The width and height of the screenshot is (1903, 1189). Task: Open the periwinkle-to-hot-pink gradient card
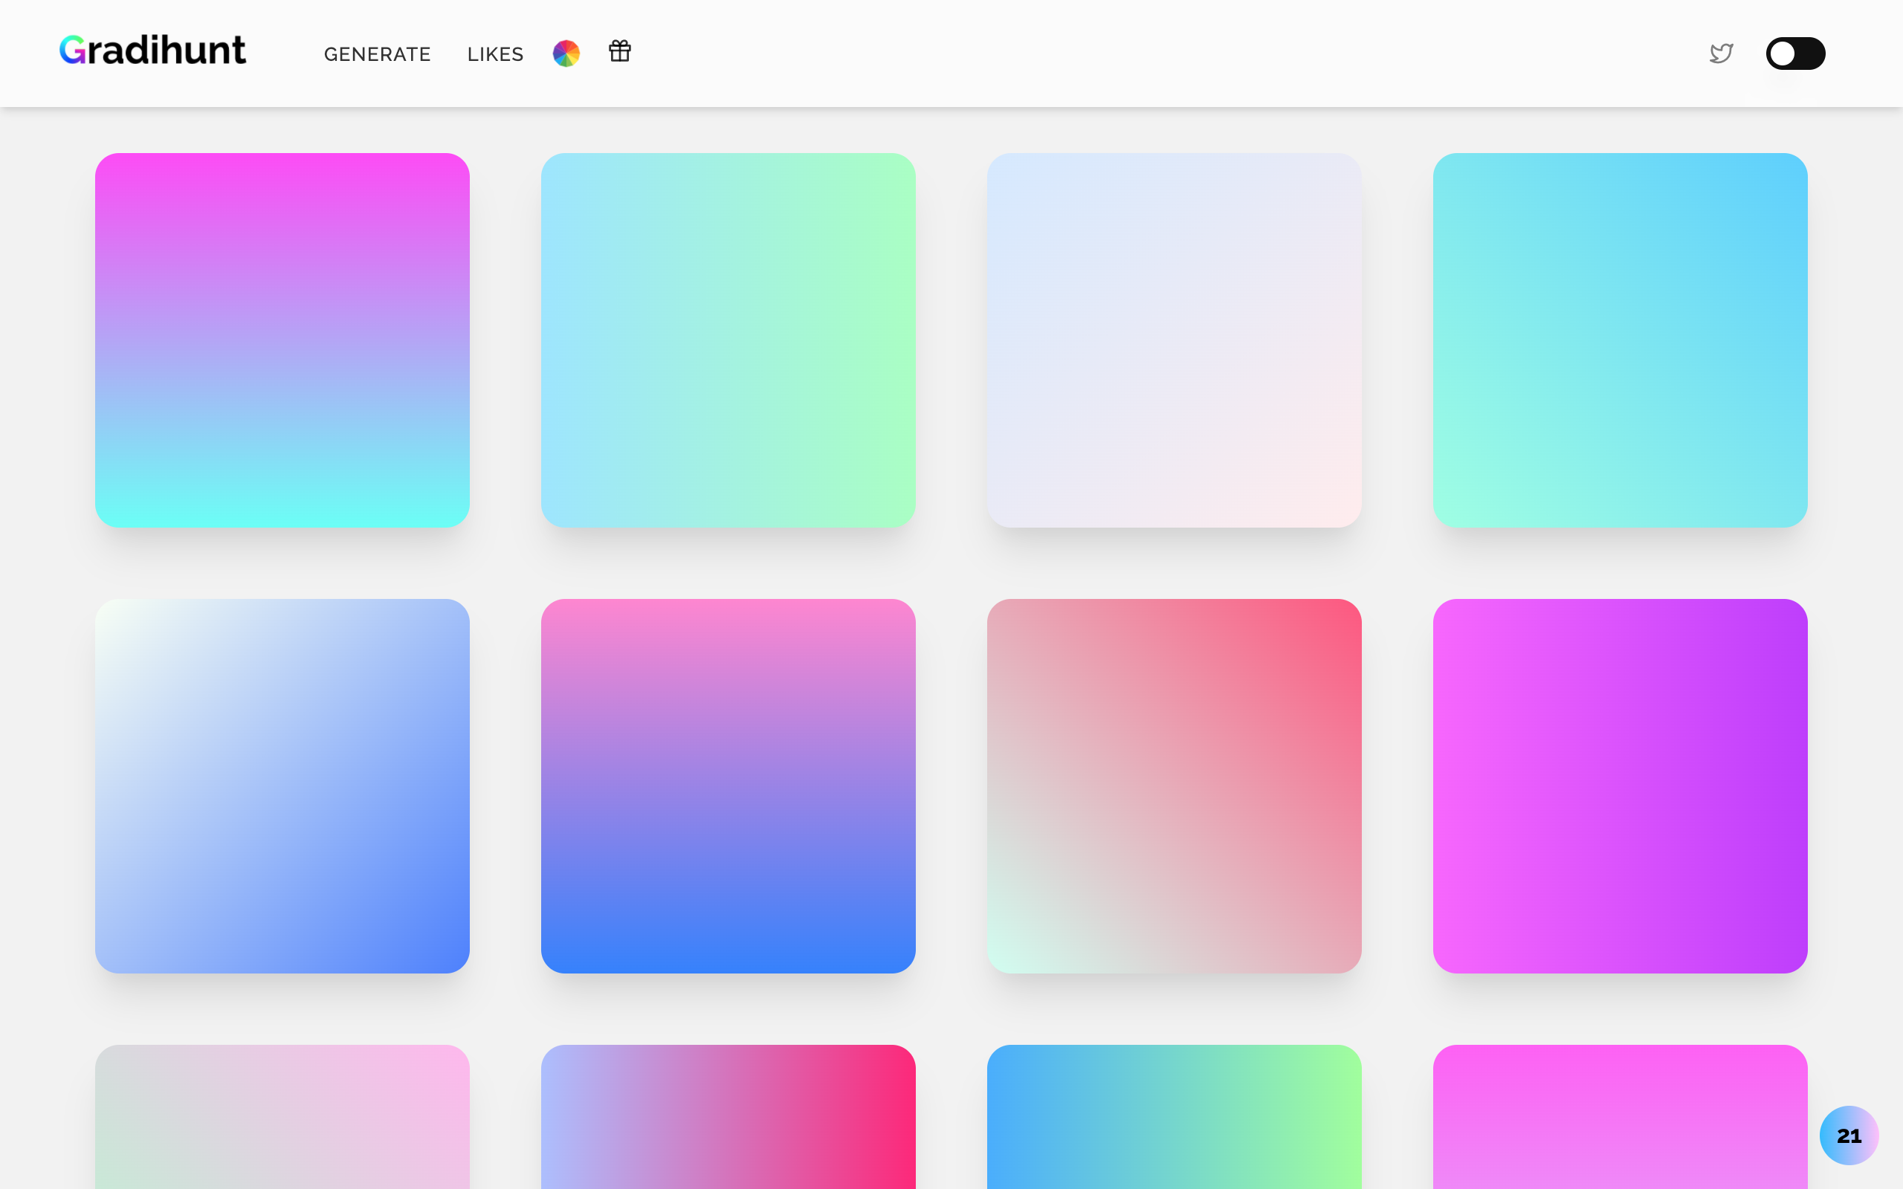(x=728, y=1117)
